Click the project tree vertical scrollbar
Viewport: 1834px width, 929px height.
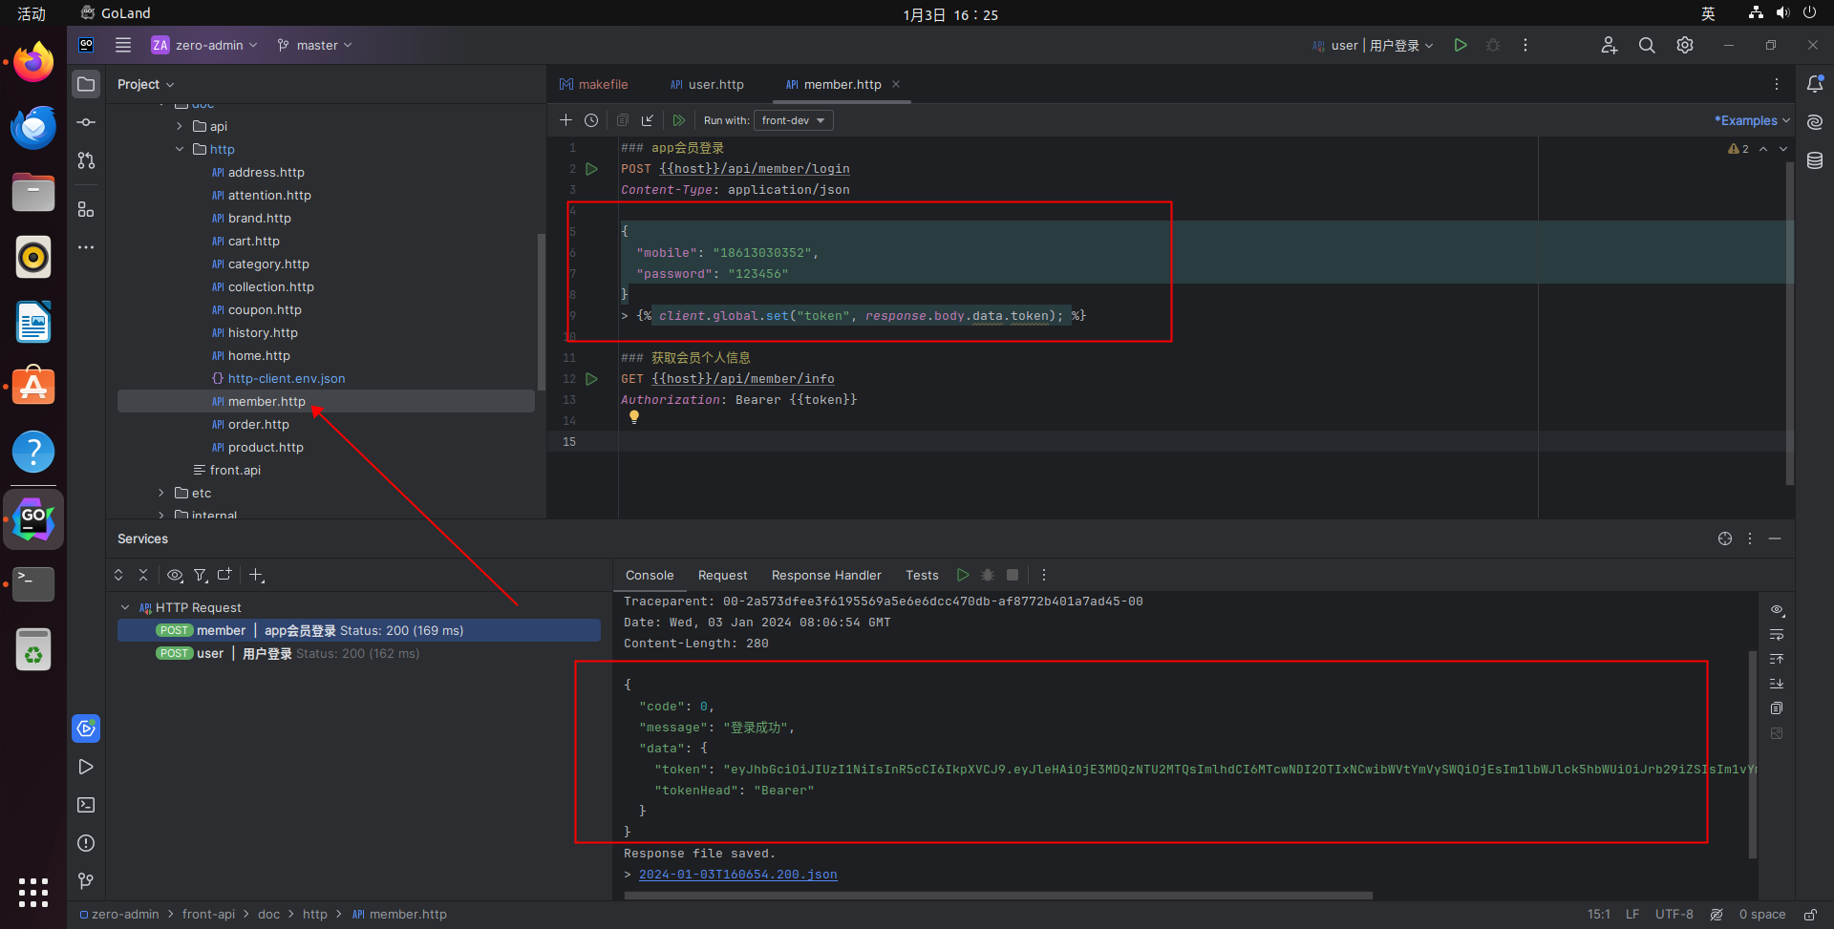pos(542,311)
